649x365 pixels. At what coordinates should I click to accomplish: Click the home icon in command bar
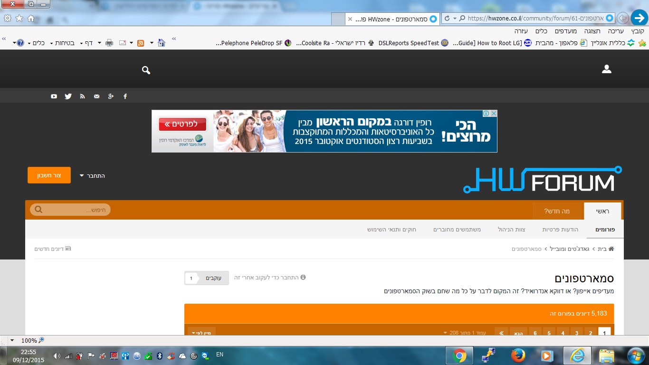pos(162,43)
